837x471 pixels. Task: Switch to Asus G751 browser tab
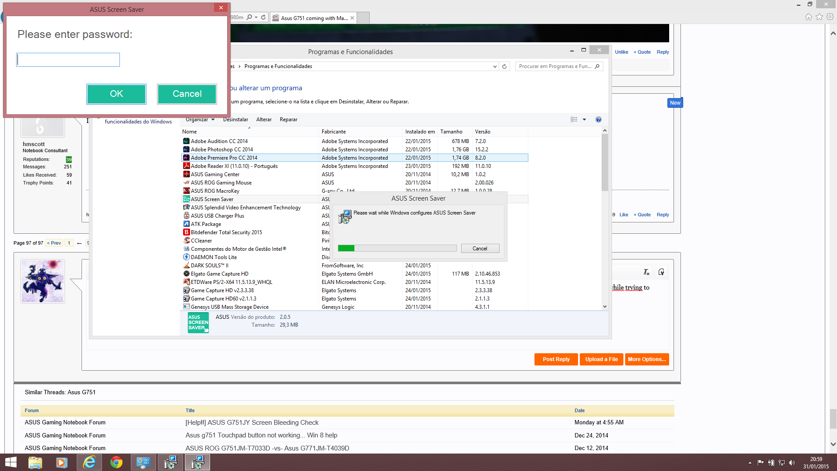(x=314, y=18)
